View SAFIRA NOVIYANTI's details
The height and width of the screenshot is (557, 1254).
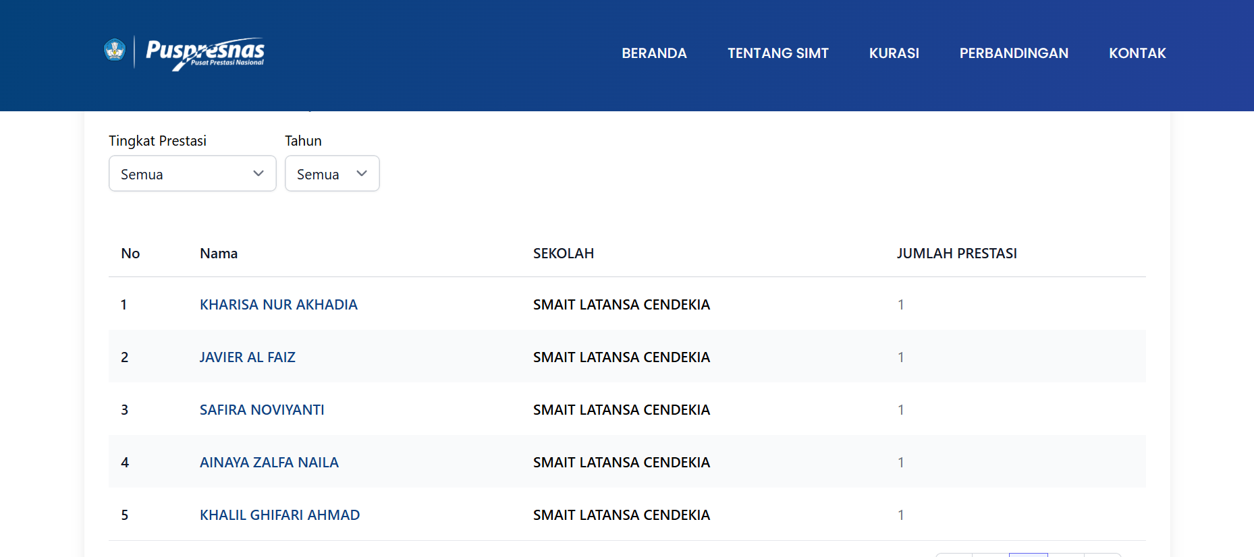[262, 410]
